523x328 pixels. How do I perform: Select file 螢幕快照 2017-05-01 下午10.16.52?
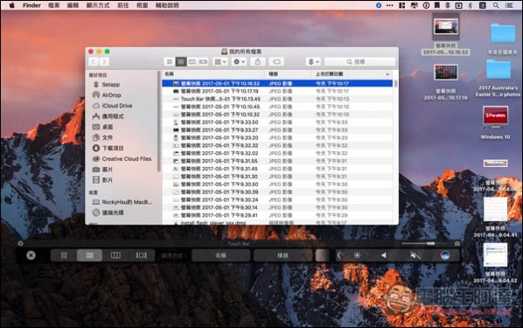point(277,83)
